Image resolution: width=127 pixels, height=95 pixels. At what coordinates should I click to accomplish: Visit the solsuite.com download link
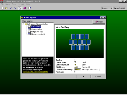(x=35, y=72)
